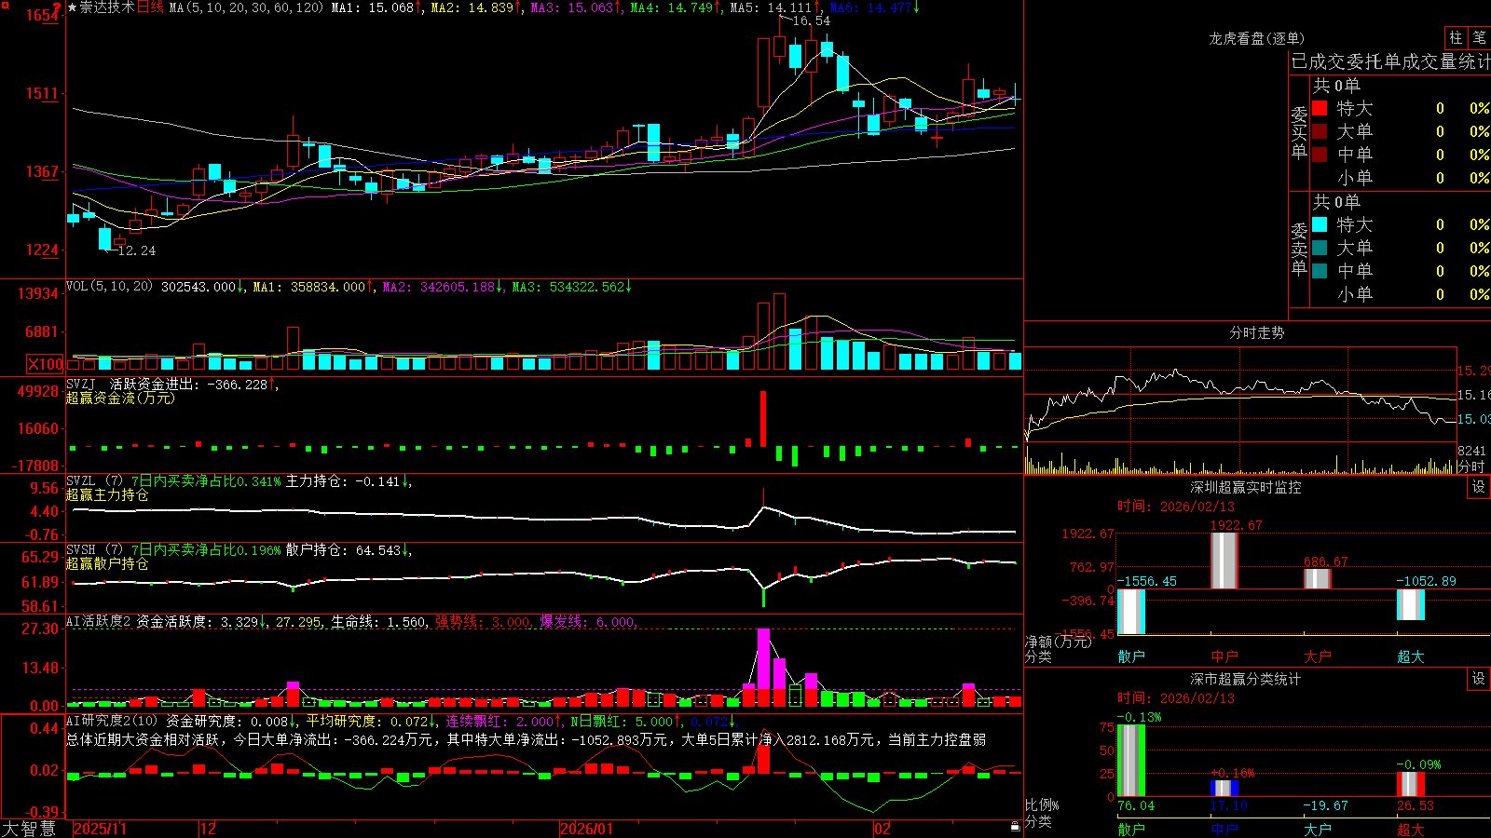Click the X100 volume scale box
1491x838 pixels.
click(x=46, y=364)
